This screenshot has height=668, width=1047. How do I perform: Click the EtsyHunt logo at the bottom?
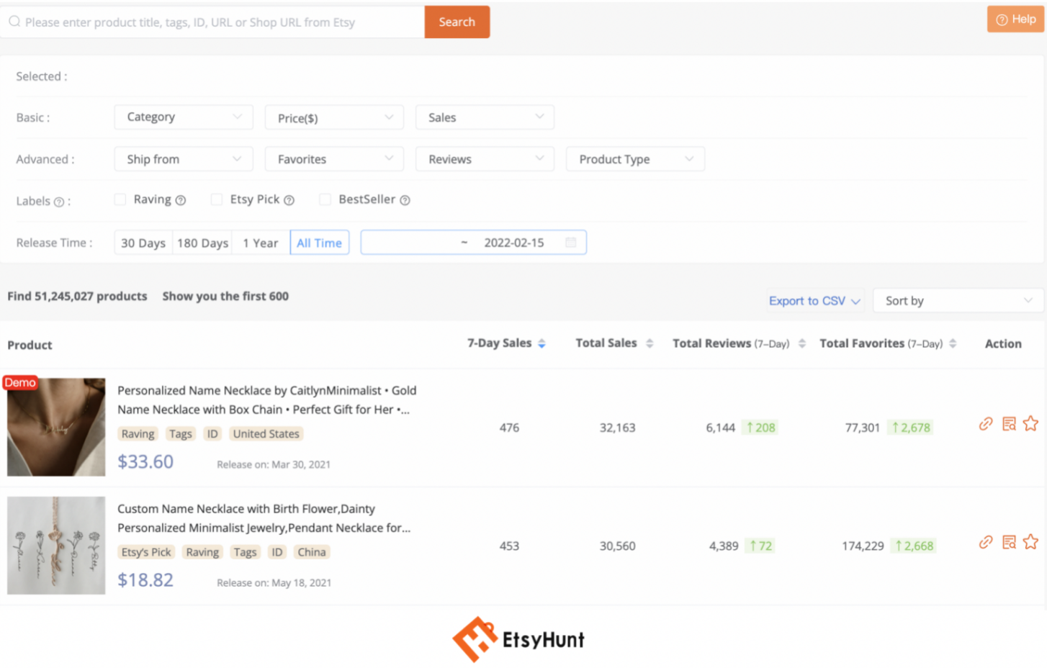(x=518, y=638)
